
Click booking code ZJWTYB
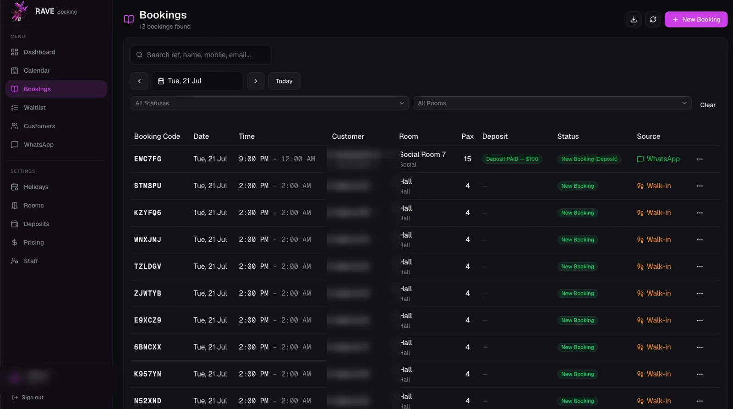tap(148, 294)
